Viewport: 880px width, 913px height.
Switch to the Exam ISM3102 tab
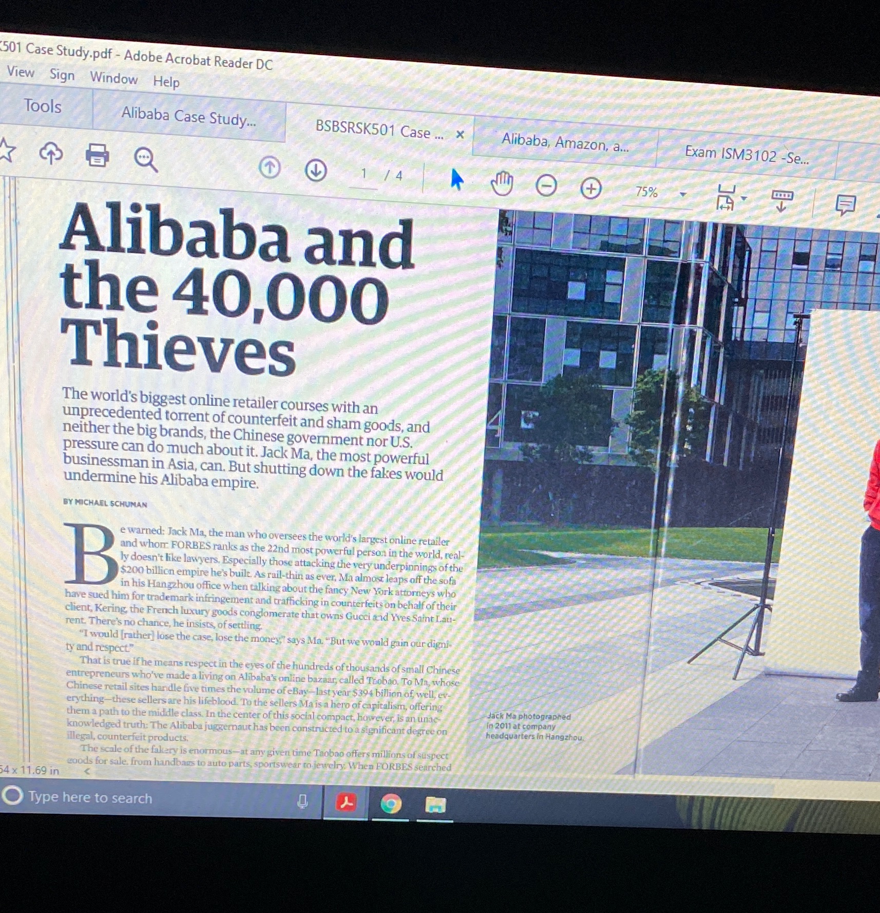(x=747, y=155)
